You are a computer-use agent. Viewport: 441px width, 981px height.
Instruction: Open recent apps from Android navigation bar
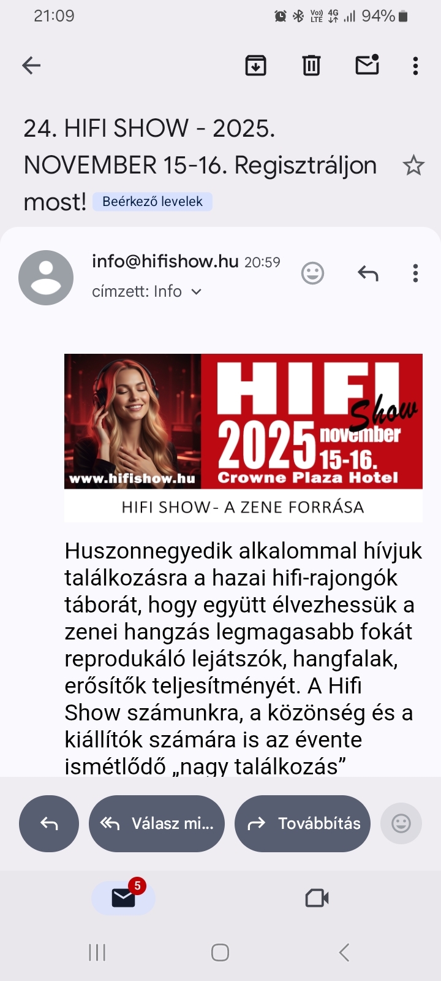pos(97,952)
